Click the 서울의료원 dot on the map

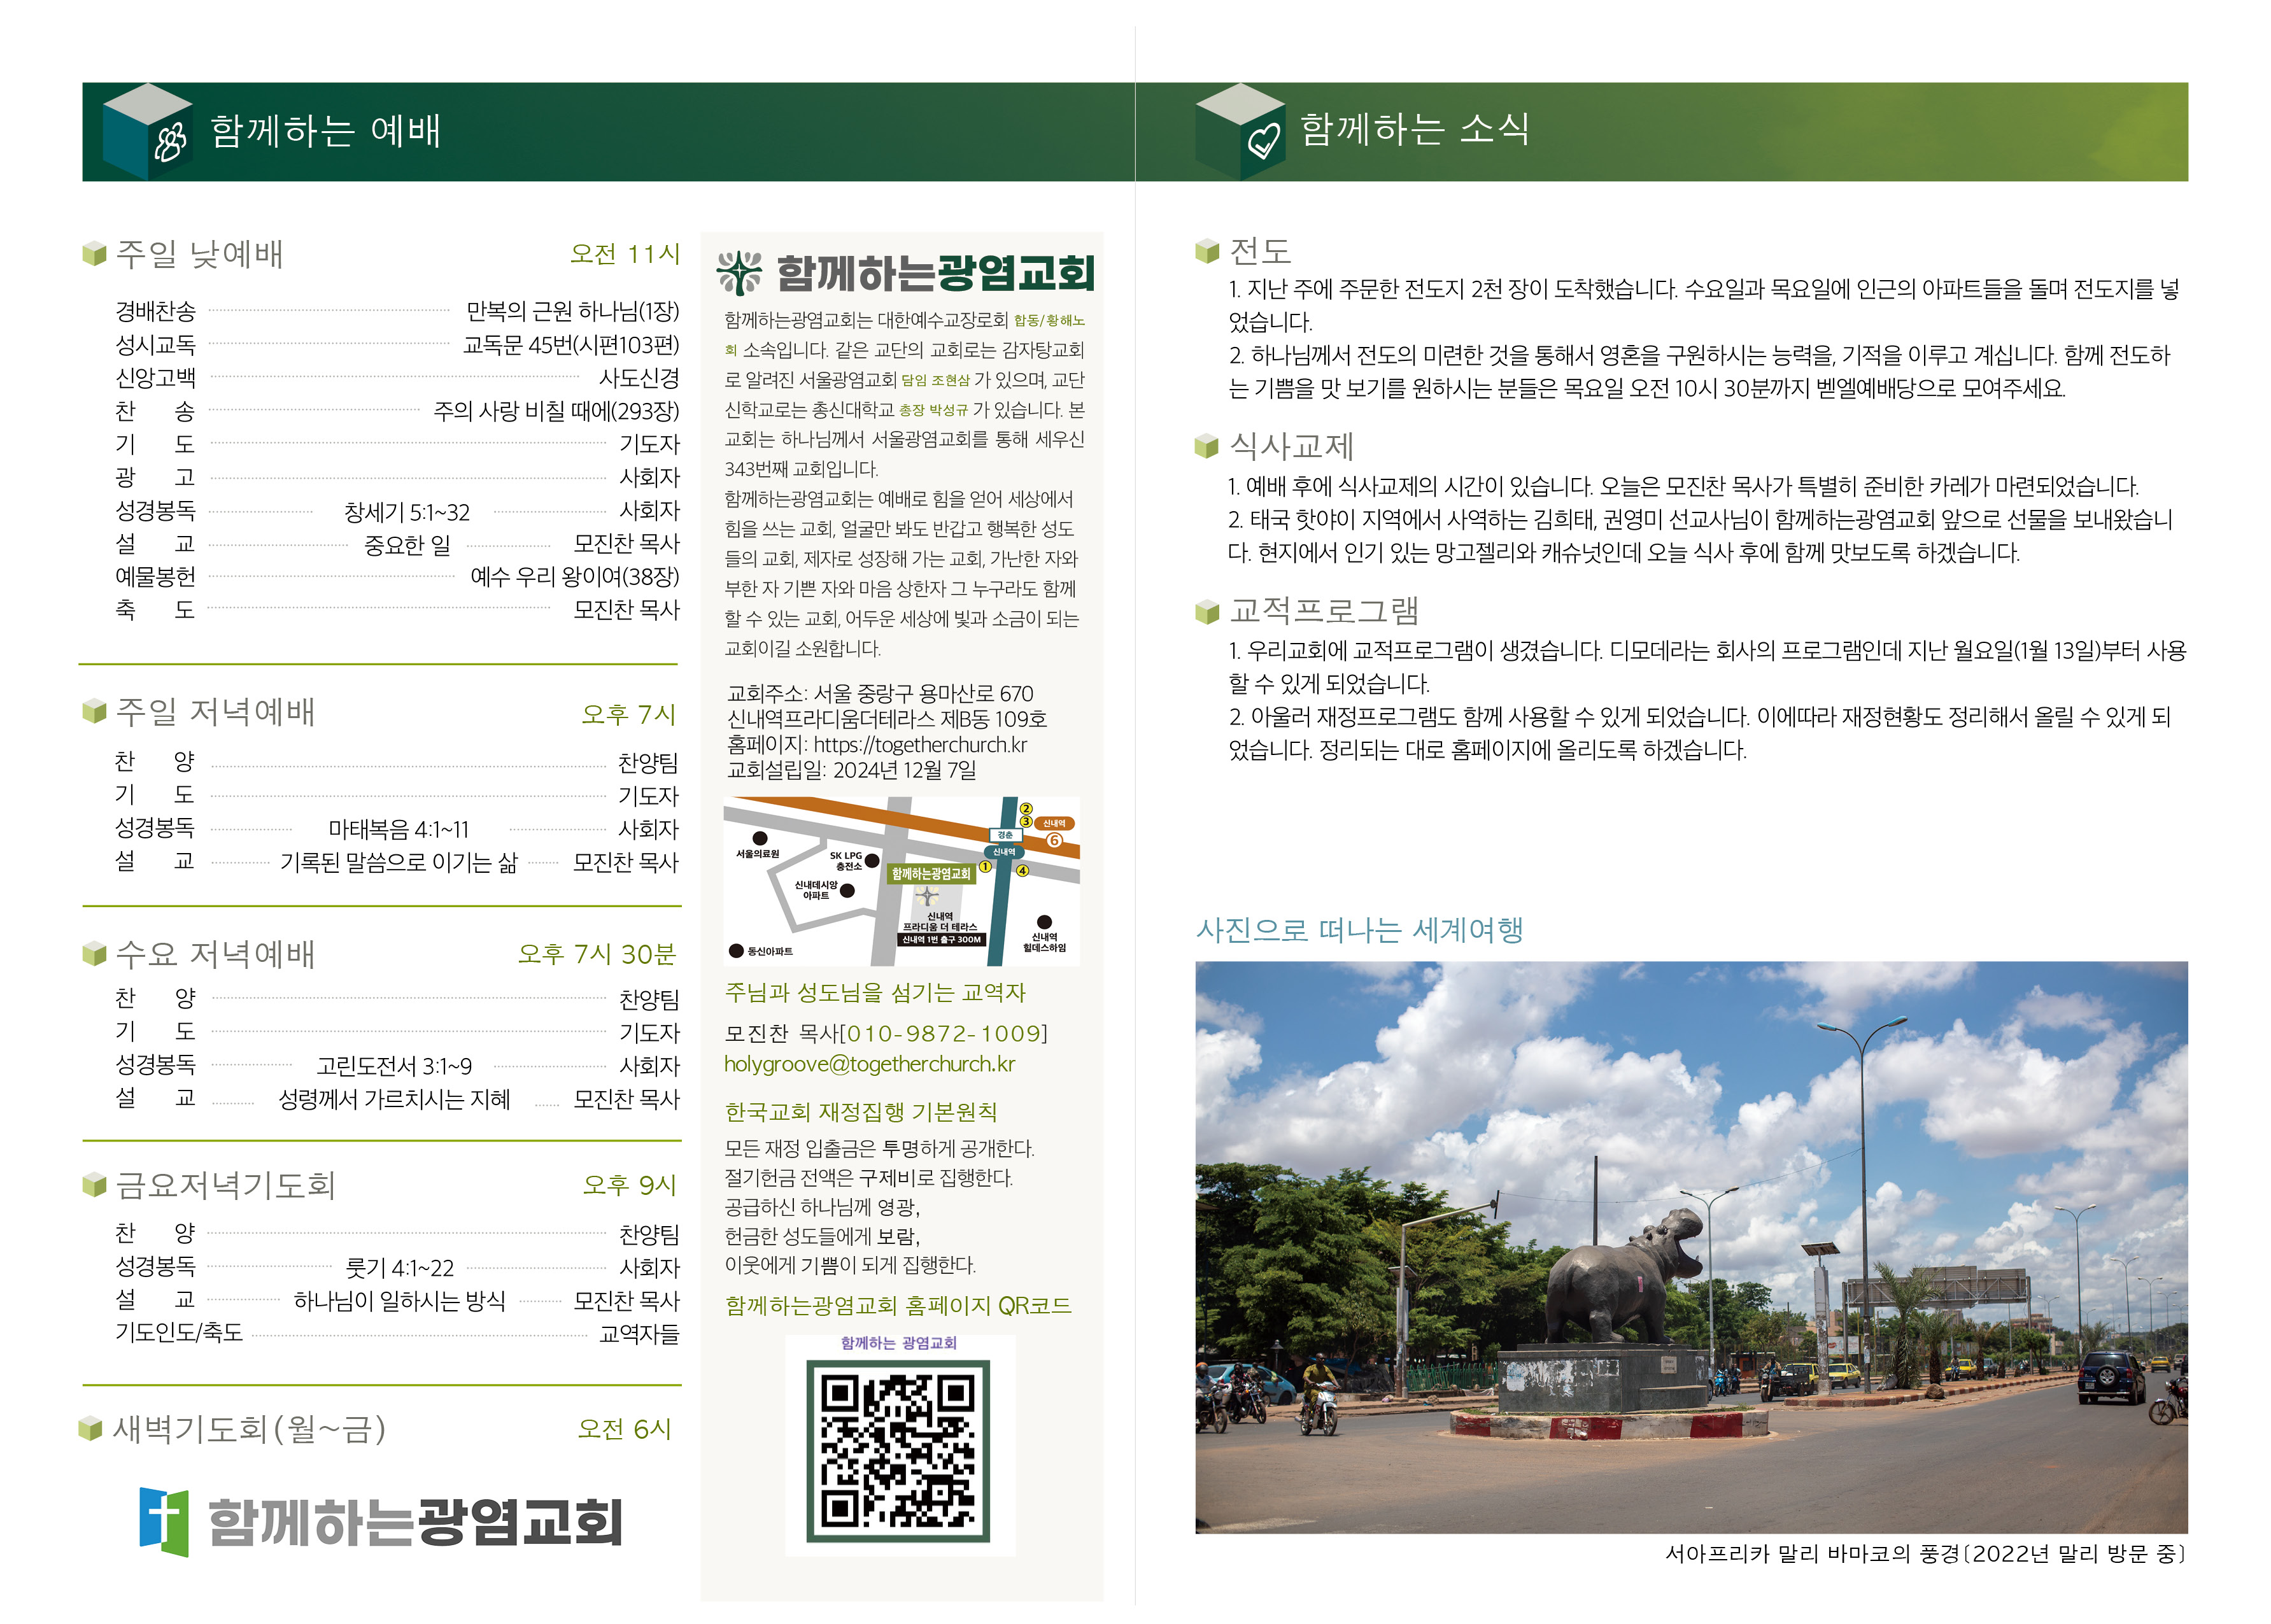point(759,838)
